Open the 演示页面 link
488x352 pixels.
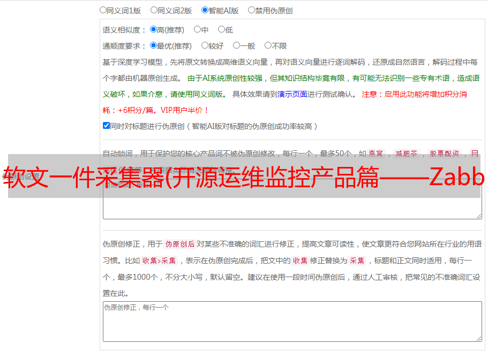[x=292, y=94]
